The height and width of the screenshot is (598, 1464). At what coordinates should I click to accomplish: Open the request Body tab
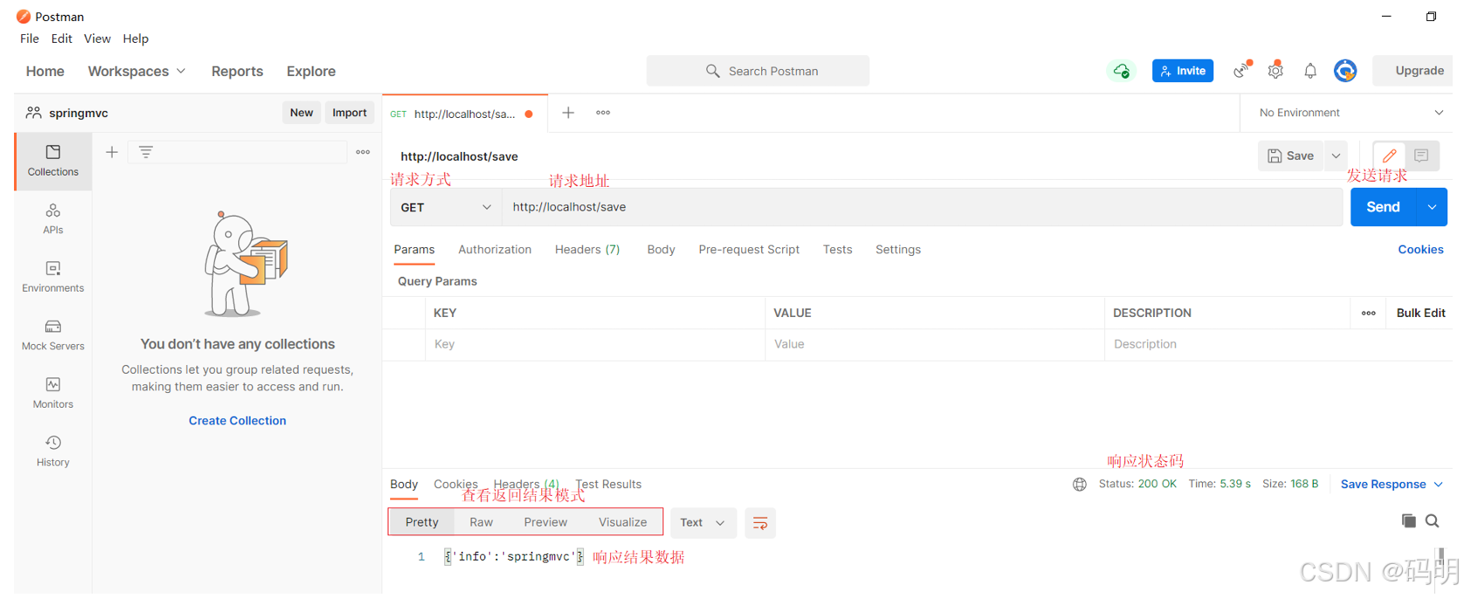pos(661,250)
